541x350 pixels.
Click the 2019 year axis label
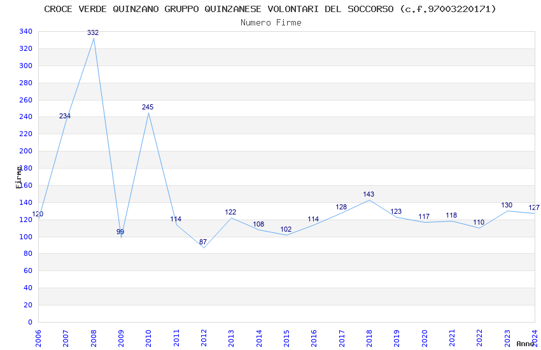pyautogui.click(x=397, y=338)
